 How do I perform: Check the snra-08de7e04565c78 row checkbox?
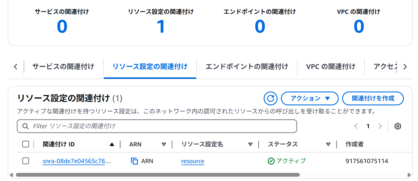26,161
